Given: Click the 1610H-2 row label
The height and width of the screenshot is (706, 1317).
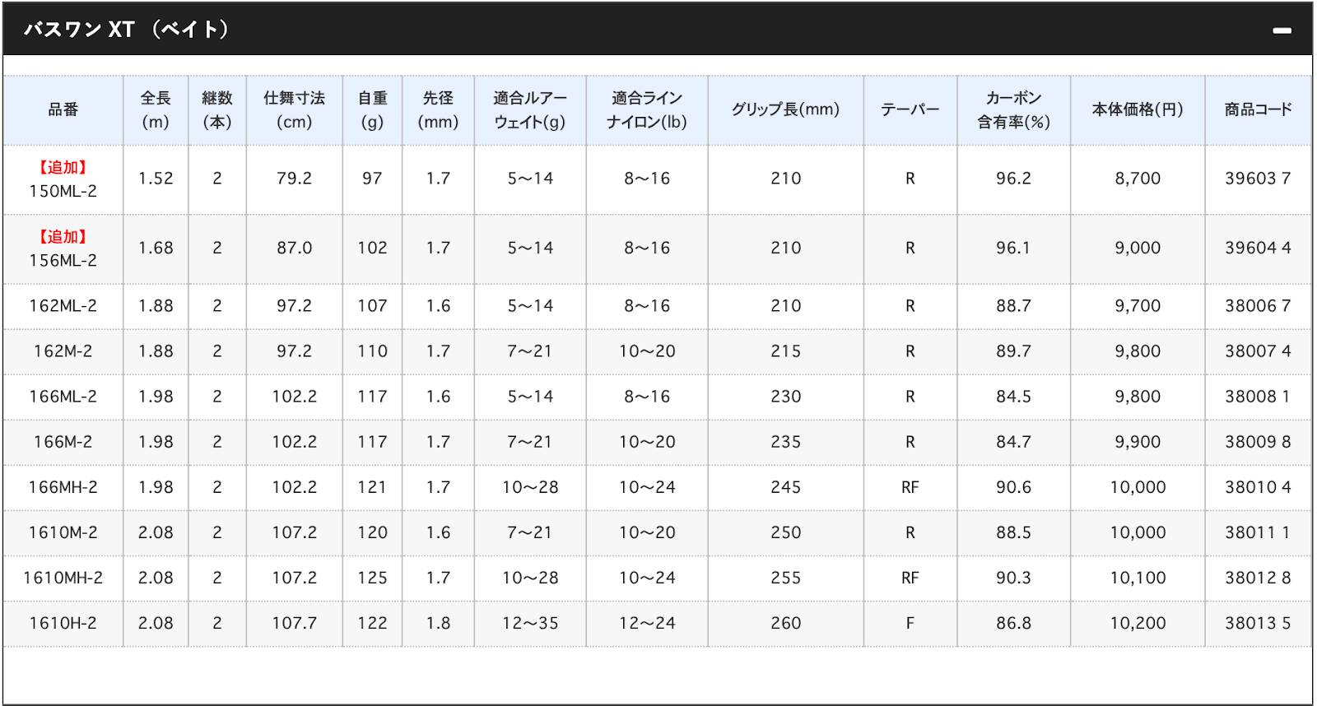Looking at the screenshot, I should pyautogui.click(x=63, y=623).
